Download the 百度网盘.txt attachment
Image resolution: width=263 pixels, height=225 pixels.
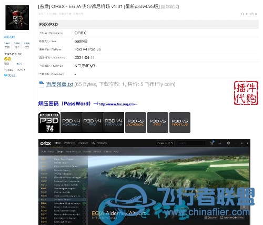(59, 84)
